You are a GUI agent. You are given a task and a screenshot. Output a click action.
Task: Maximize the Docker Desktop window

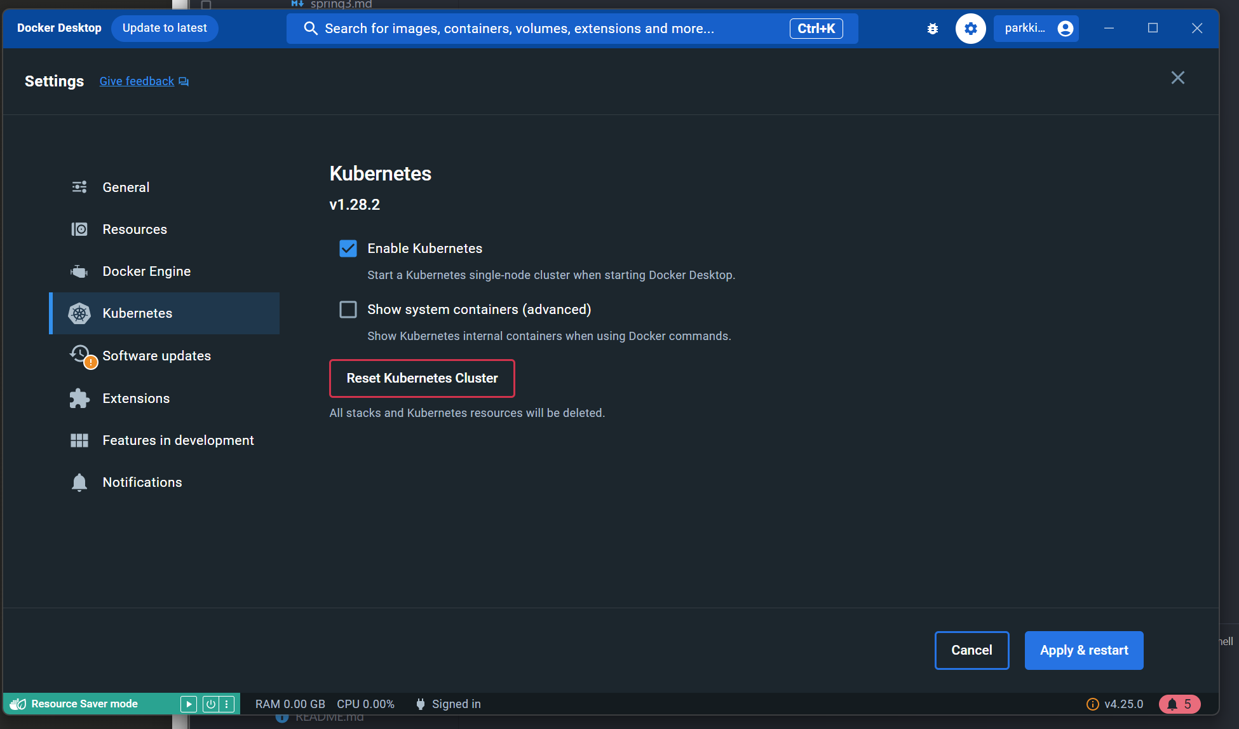click(1153, 28)
